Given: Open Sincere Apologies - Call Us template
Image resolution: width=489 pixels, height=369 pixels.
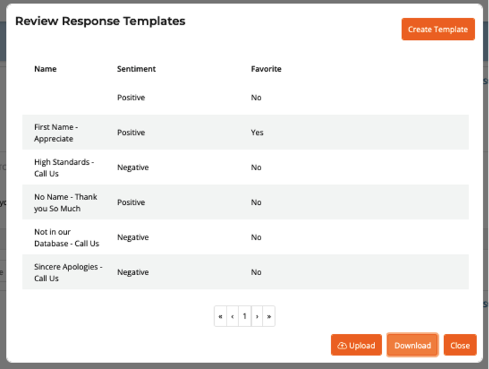Looking at the screenshot, I should pos(67,272).
